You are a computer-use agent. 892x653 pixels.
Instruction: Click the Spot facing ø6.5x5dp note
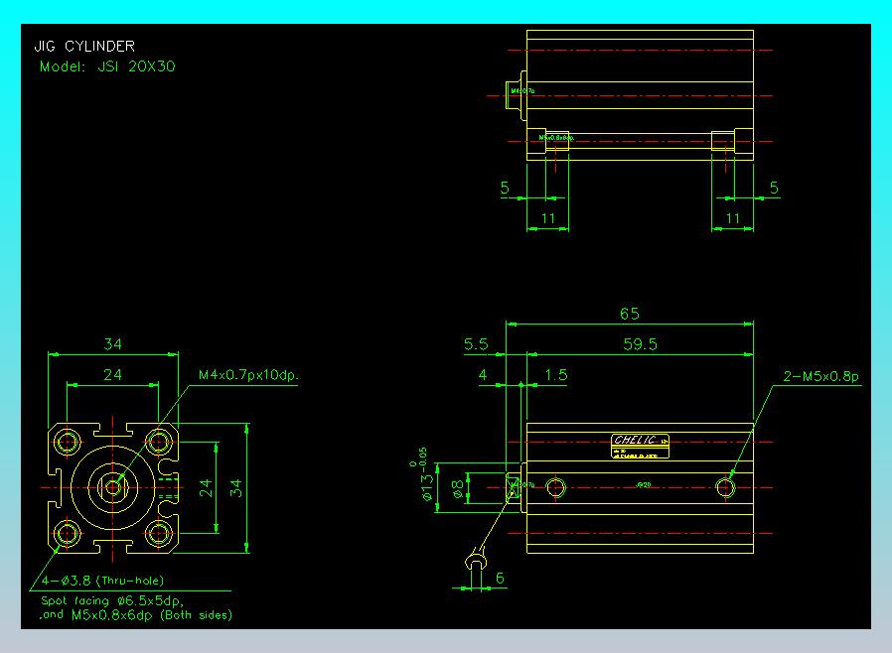pos(111,600)
